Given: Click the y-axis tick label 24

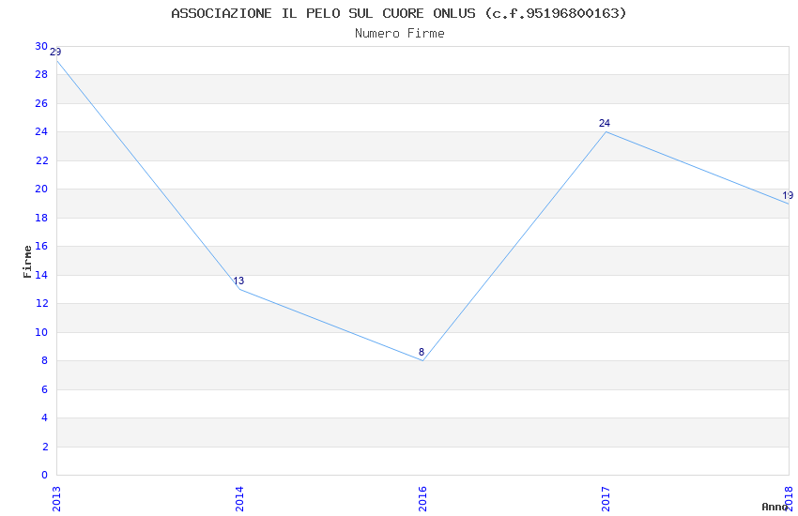Looking at the screenshot, I should pyautogui.click(x=41, y=131).
